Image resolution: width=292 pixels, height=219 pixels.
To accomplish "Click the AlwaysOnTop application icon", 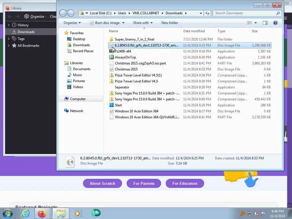I will (x=111, y=57).
